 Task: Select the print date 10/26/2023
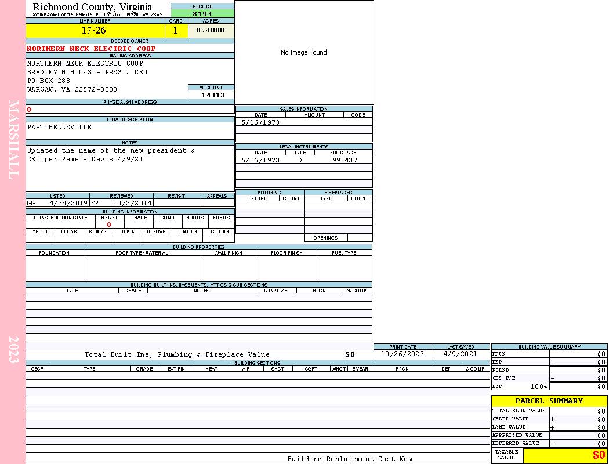pyautogui.click(x=402, y=354)
